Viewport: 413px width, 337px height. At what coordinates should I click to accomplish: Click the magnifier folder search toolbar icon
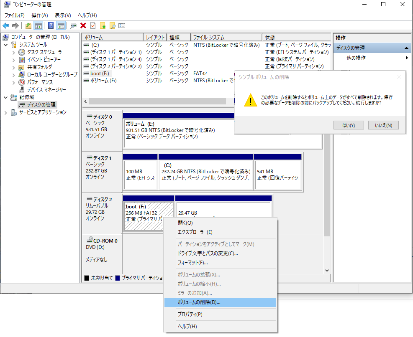(112, 25)
